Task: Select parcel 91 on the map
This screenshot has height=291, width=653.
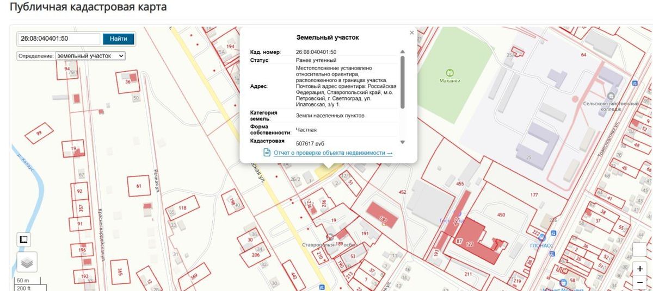Action: point(79,224)
